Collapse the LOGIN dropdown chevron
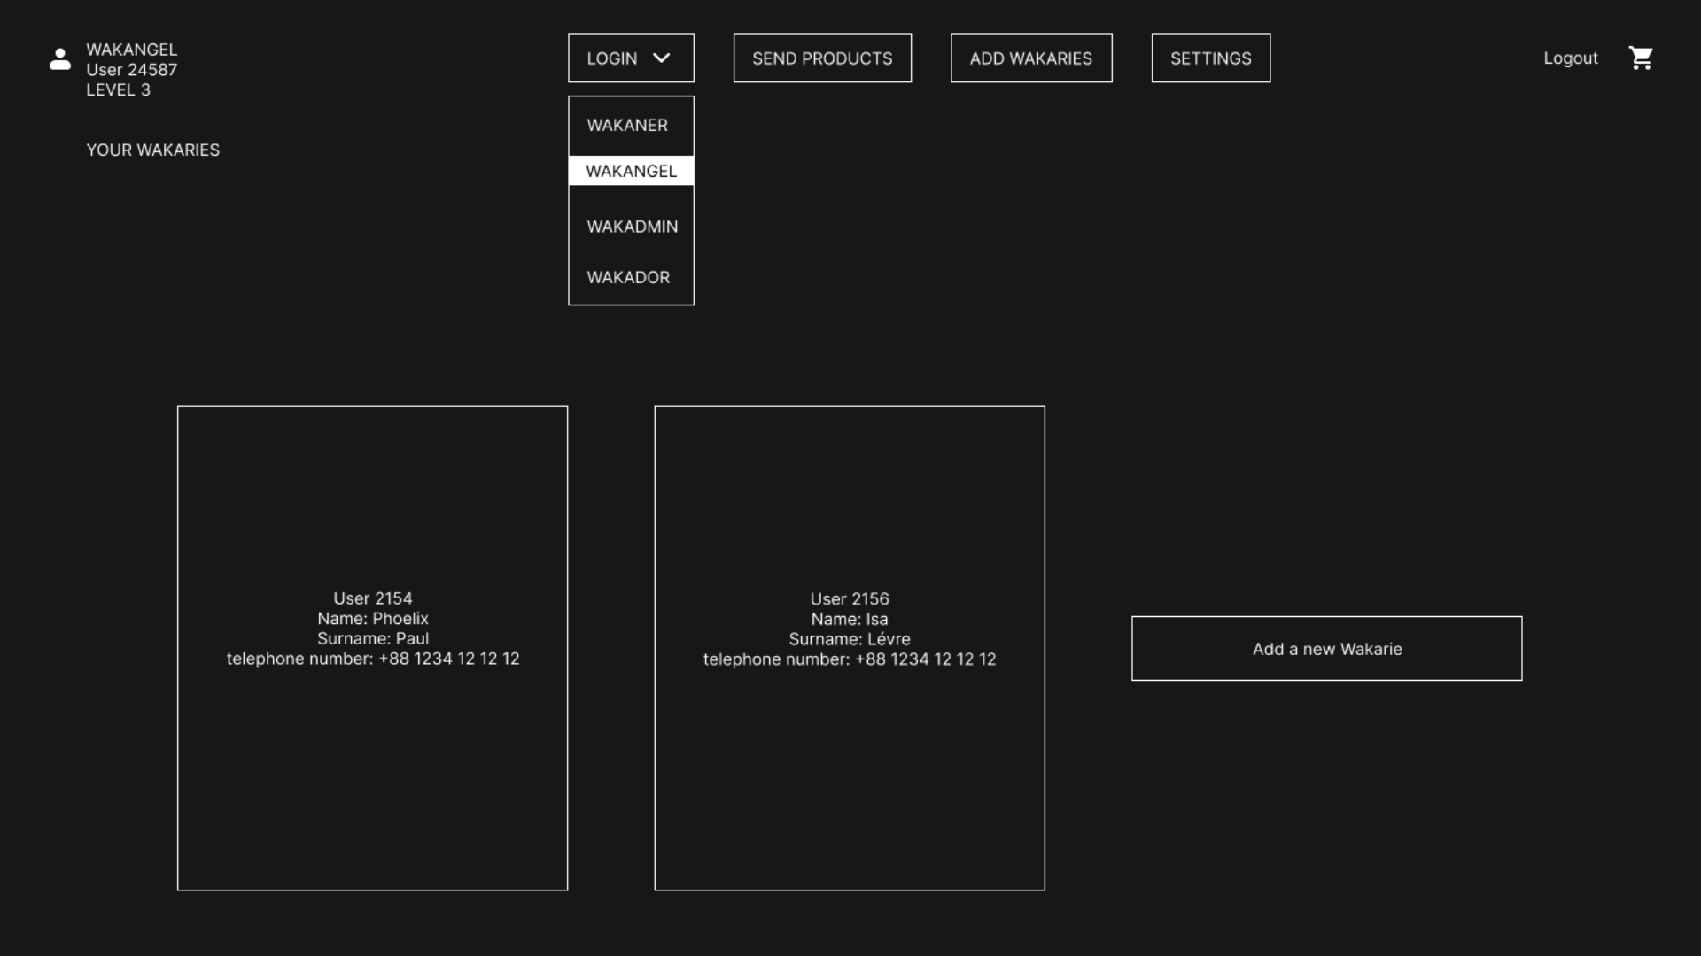 pyautogui.click(x=661, y=58)
